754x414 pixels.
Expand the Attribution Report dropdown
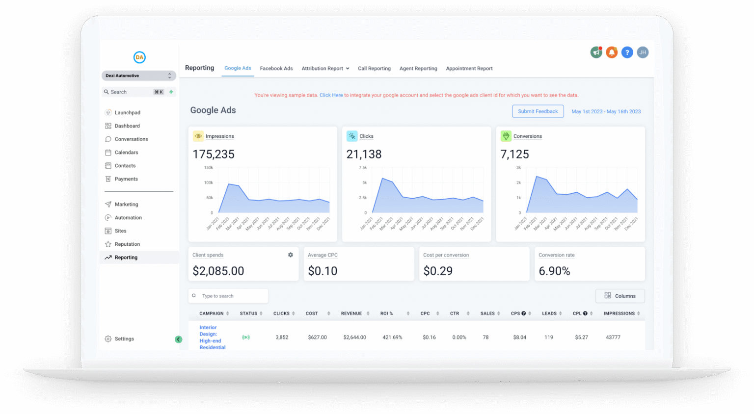coord(325,69)
